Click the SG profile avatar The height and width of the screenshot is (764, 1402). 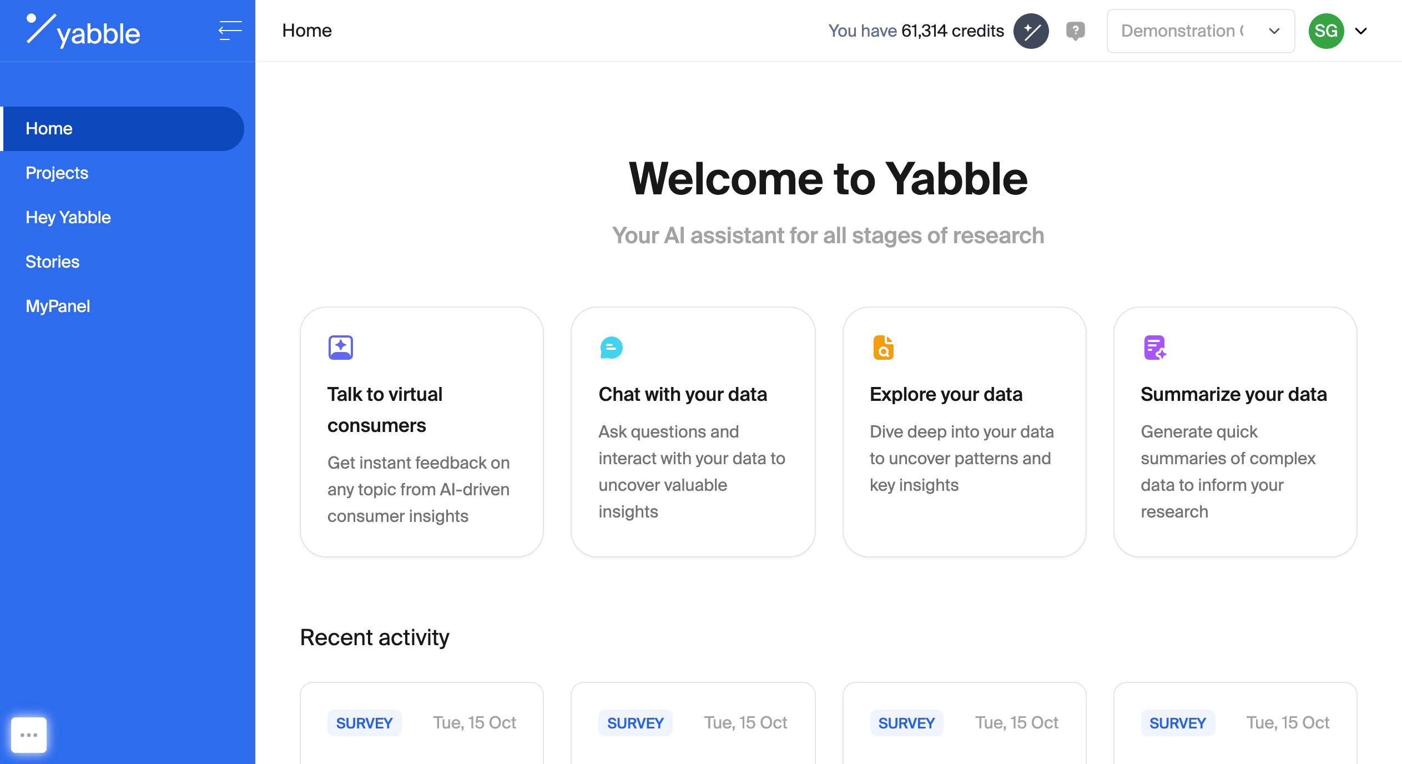1327,31
